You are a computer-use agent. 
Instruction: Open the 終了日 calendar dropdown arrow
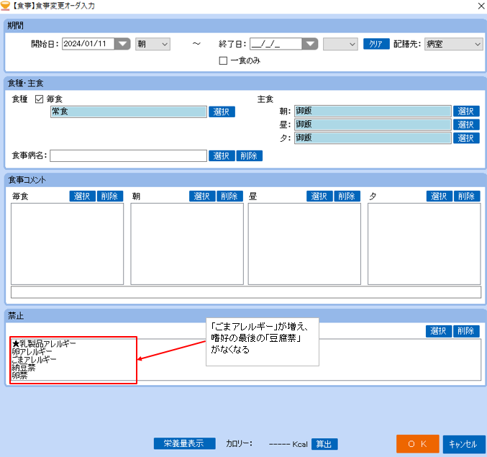point(310,44)
